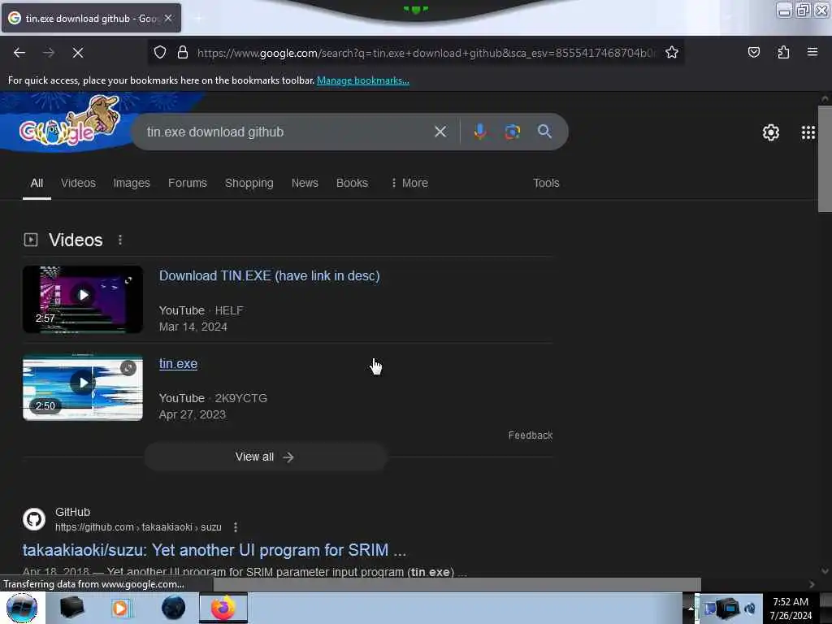Click the GitHub favicon in the result
This screenshot has height=624, width=832.
[34, 519]
